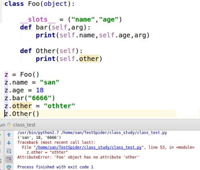Screen dimensions: 200x170
Task: Click the highlighted other in print(self.other)
Action: tap(89, 59)
